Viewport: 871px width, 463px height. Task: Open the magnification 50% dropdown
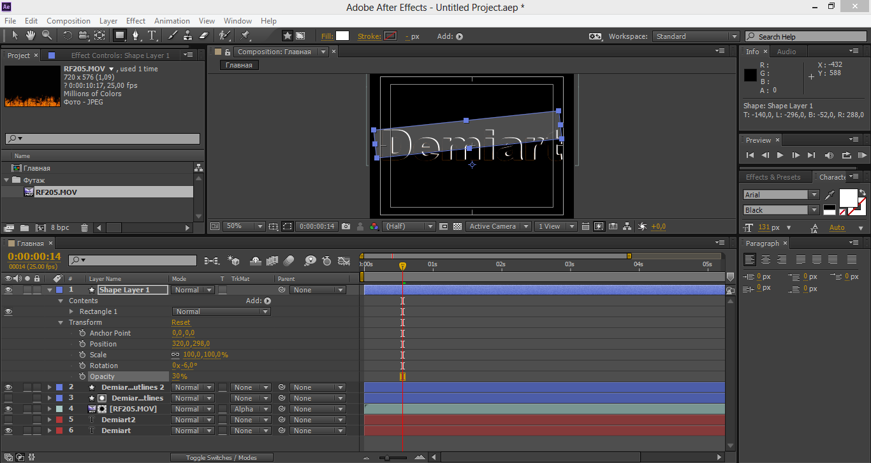(244, 226)
